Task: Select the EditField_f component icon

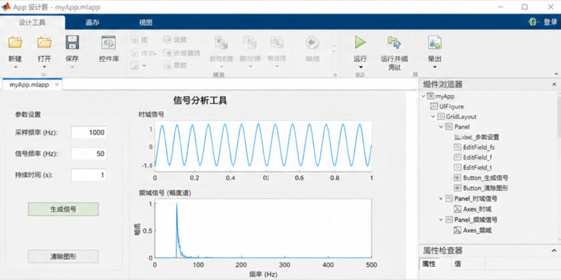Action: click(x=458, y=157)
